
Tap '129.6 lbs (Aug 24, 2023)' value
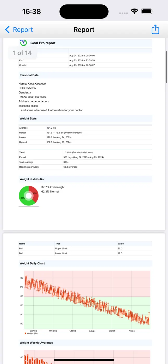pyautogui.click(x=59, y=137)
